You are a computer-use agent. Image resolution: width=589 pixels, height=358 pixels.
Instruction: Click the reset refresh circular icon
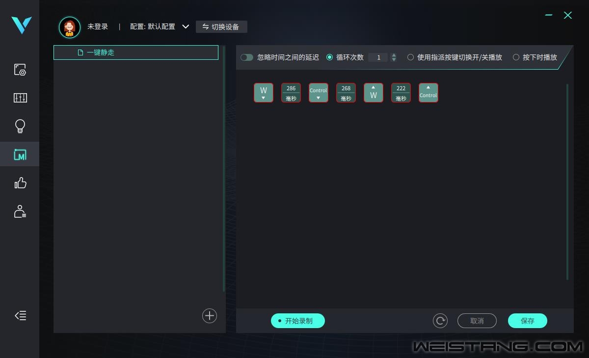click(x=440, y=321)
